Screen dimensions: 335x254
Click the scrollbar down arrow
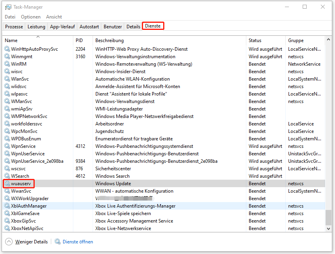click(x=328, y=229)
